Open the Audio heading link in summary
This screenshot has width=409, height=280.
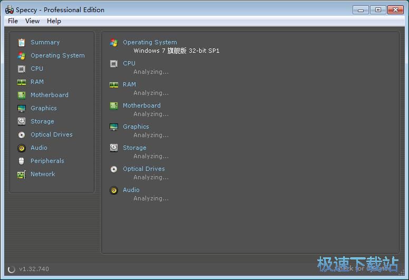coord(131,190)
